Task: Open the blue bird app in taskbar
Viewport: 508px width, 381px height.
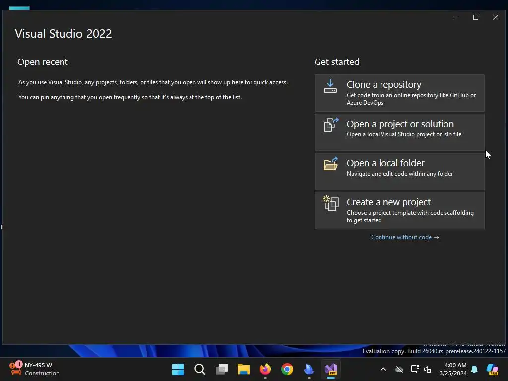Action: (x=309, y=369)
